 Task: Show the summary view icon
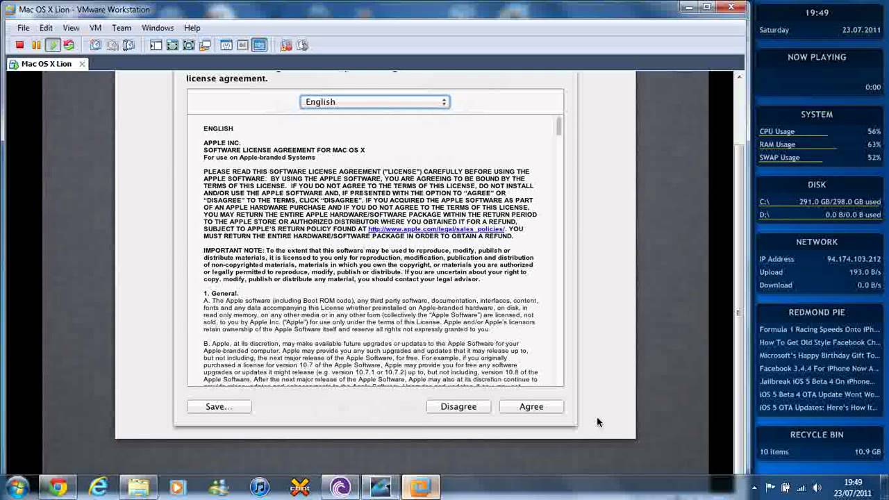click(x=226, y=45)
